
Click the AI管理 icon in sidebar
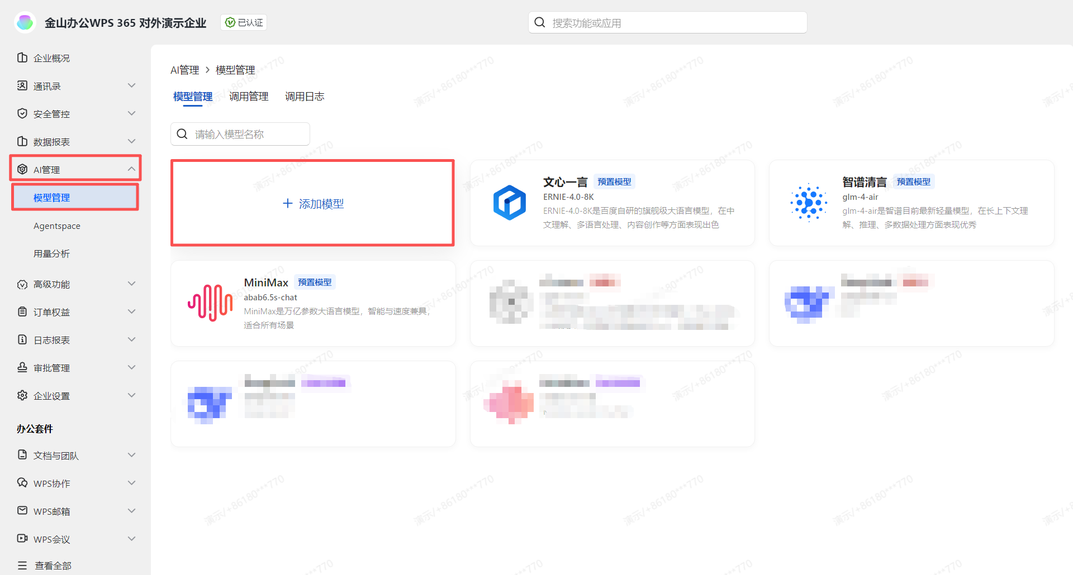[22, 169]
